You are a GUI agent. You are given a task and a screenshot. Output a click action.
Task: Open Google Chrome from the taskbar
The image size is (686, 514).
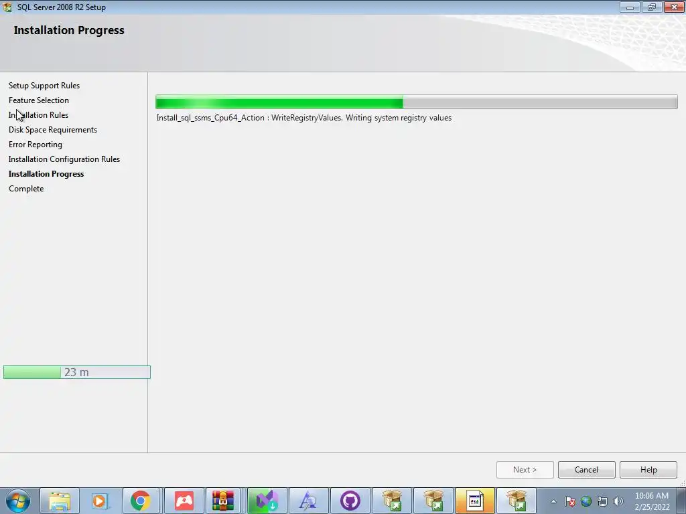pos(141,501)
